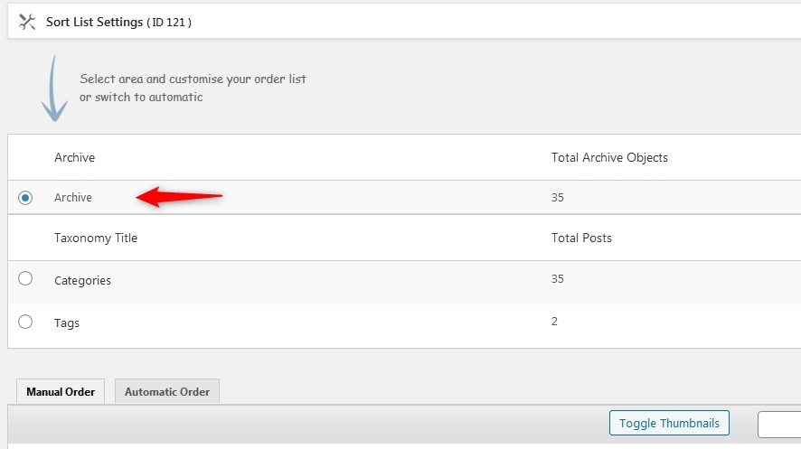Viewport: 801px width, 449px height.
Task: Switch to the Manual Order tab
Action: click(61, 391)
